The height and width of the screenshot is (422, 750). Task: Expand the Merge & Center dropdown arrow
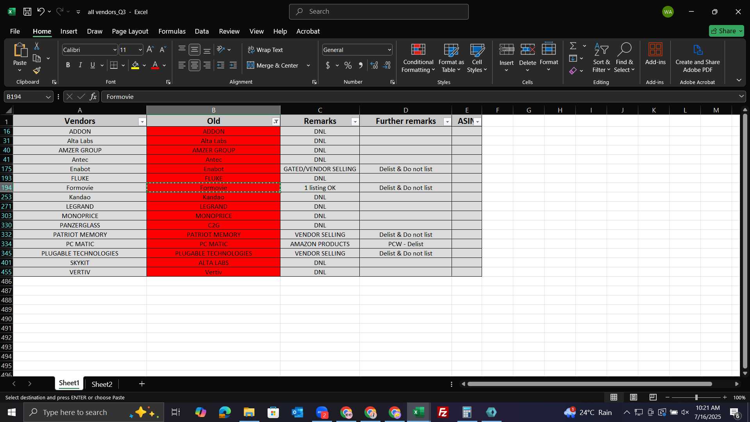pos(308,65)
